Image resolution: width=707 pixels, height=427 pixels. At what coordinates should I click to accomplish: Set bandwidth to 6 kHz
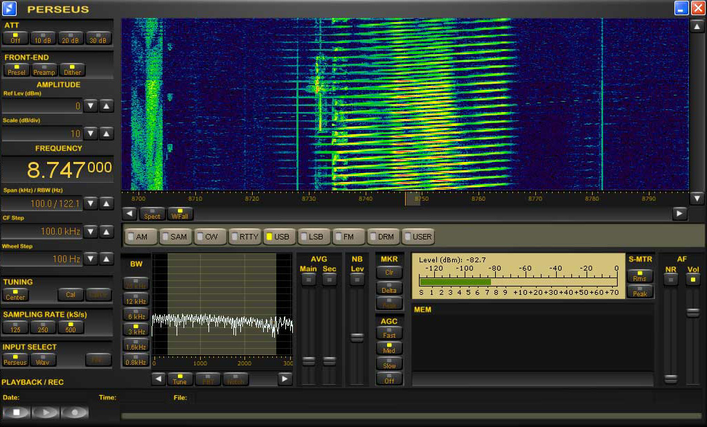(x=136, y=314)
